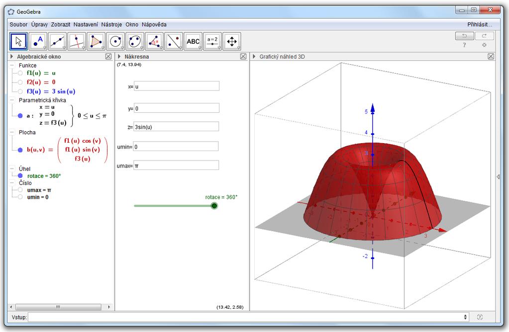Expand Algebraické okno style bar triangle

coord(11,57)
